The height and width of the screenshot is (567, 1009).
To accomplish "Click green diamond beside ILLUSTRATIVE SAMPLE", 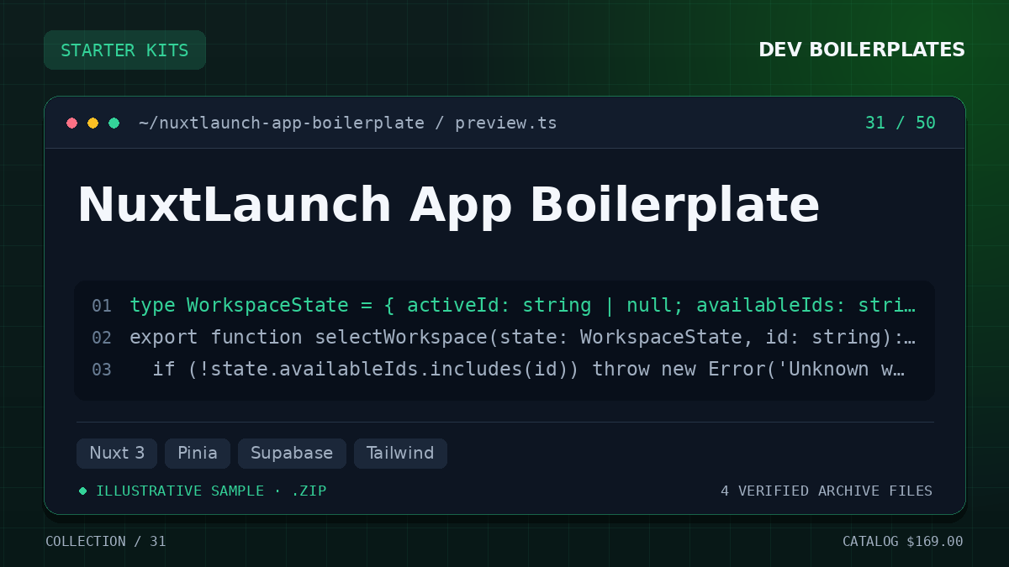I will coord(82,491).
